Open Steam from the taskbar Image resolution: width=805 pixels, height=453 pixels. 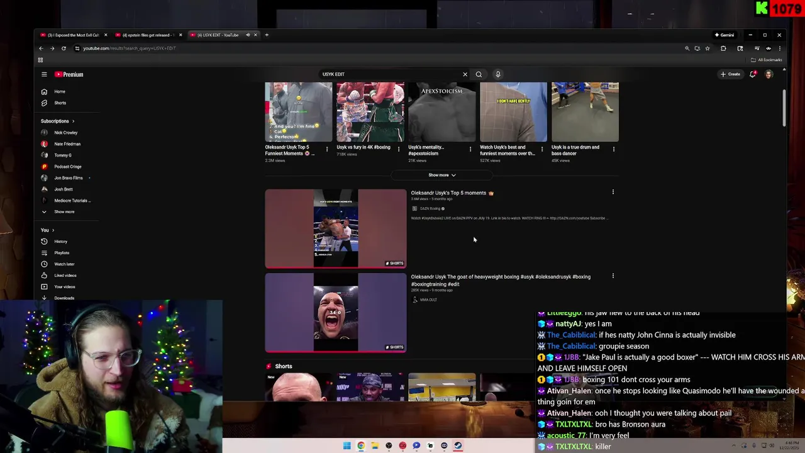(x=458, y=445)
